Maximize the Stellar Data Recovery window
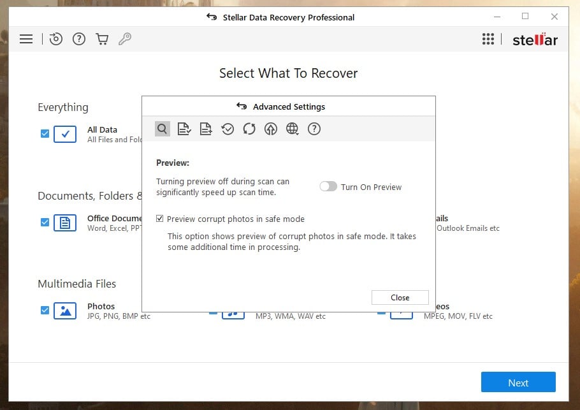This screenshot has width=580, height=410. [x=525, y=17]
